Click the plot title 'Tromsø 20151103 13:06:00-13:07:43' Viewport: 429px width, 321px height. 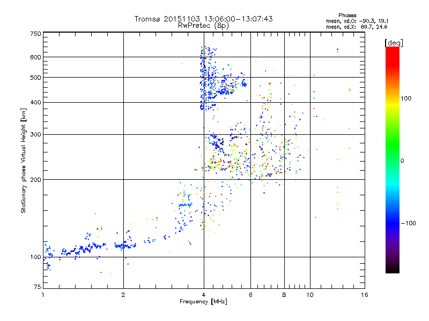point(203,19)
